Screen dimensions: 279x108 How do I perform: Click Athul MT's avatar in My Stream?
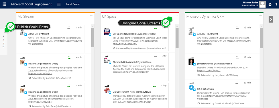pyautogui.click(x=22, y=32)
